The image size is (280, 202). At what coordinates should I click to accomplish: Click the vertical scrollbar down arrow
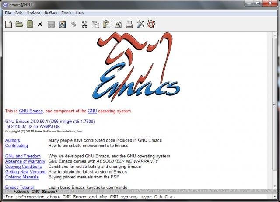tap(275, 186)
